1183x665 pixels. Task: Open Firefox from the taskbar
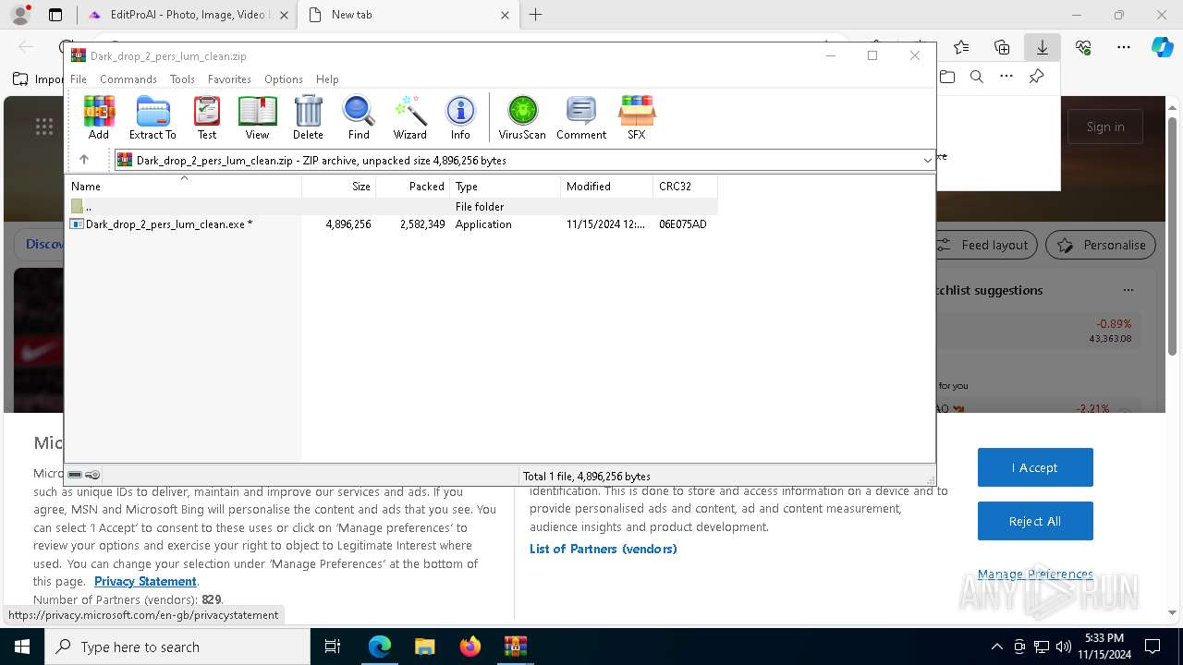[x=470, y=647]
